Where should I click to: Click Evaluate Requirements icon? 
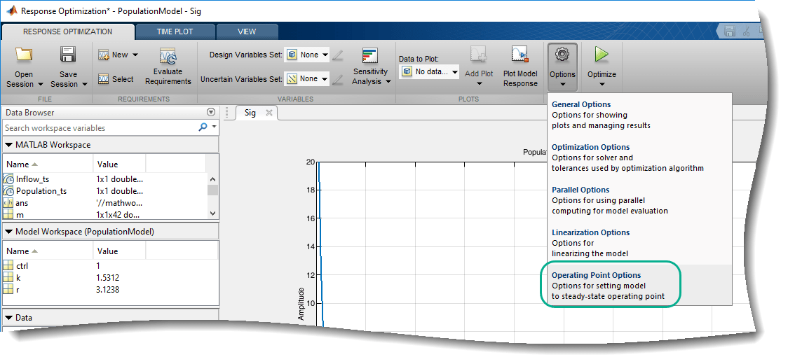pyautogui.click(x=168, y=56)
